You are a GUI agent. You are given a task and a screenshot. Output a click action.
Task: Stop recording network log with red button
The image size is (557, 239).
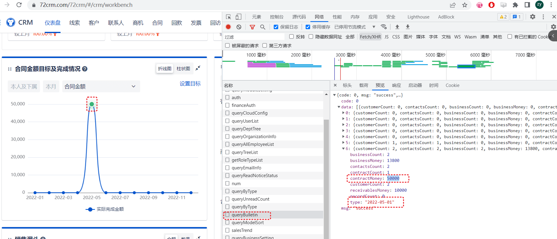tap(228, 27)
